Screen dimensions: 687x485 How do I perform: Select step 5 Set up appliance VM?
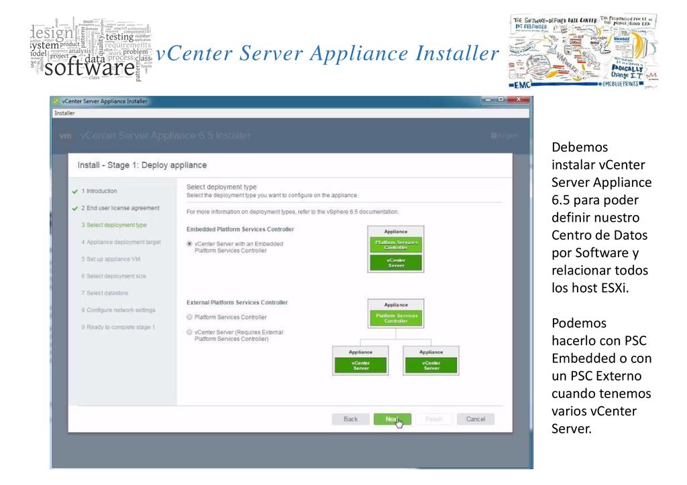tap(111, 259)
